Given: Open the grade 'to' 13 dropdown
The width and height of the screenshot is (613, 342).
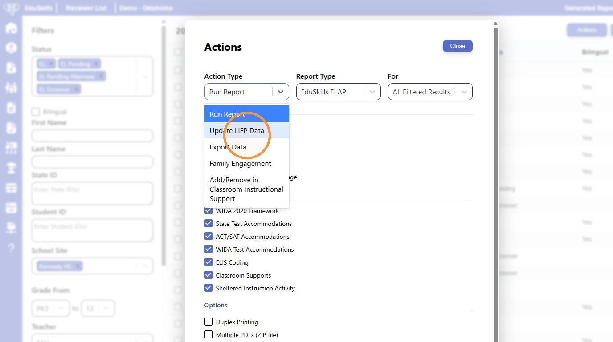Looking at the screenshot, I should click(x=98, y=308).
